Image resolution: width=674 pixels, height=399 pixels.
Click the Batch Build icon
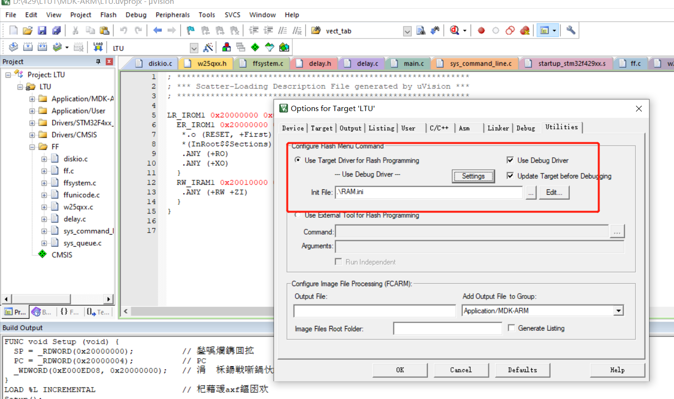[57, 47]
